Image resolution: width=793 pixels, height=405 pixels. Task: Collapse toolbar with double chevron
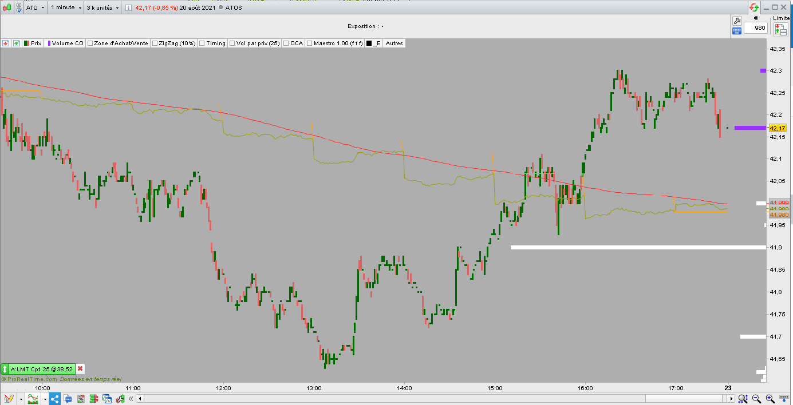[x=131, y=399]
